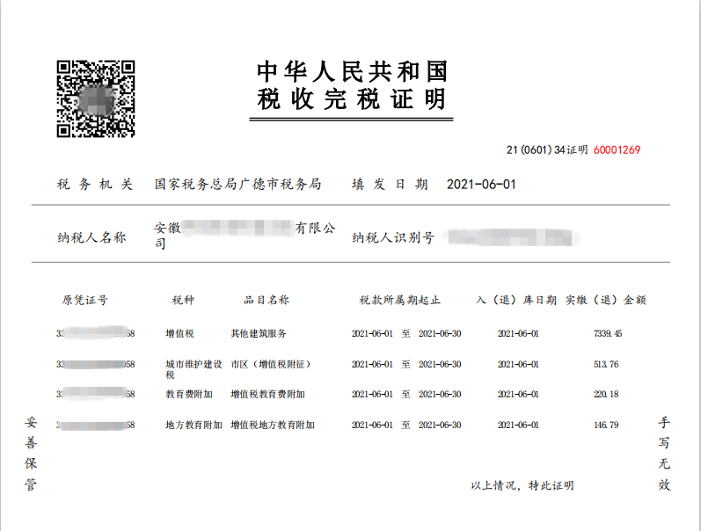Click the 填发日期 label
Screen dimensions: 701x531
click(x=390, y=184)
